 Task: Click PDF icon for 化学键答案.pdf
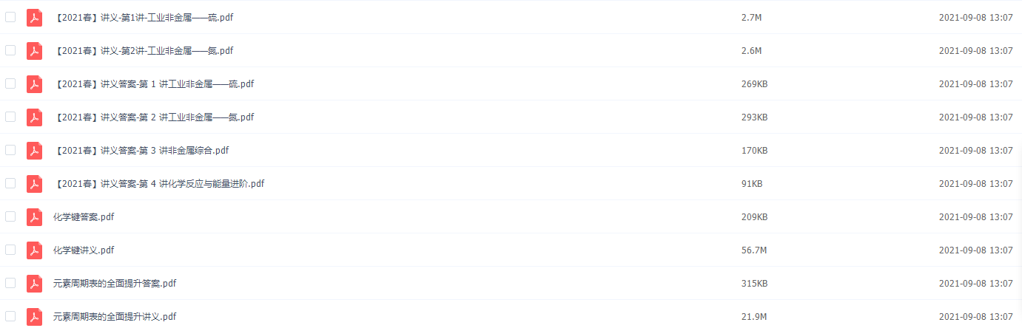[34, 217]
